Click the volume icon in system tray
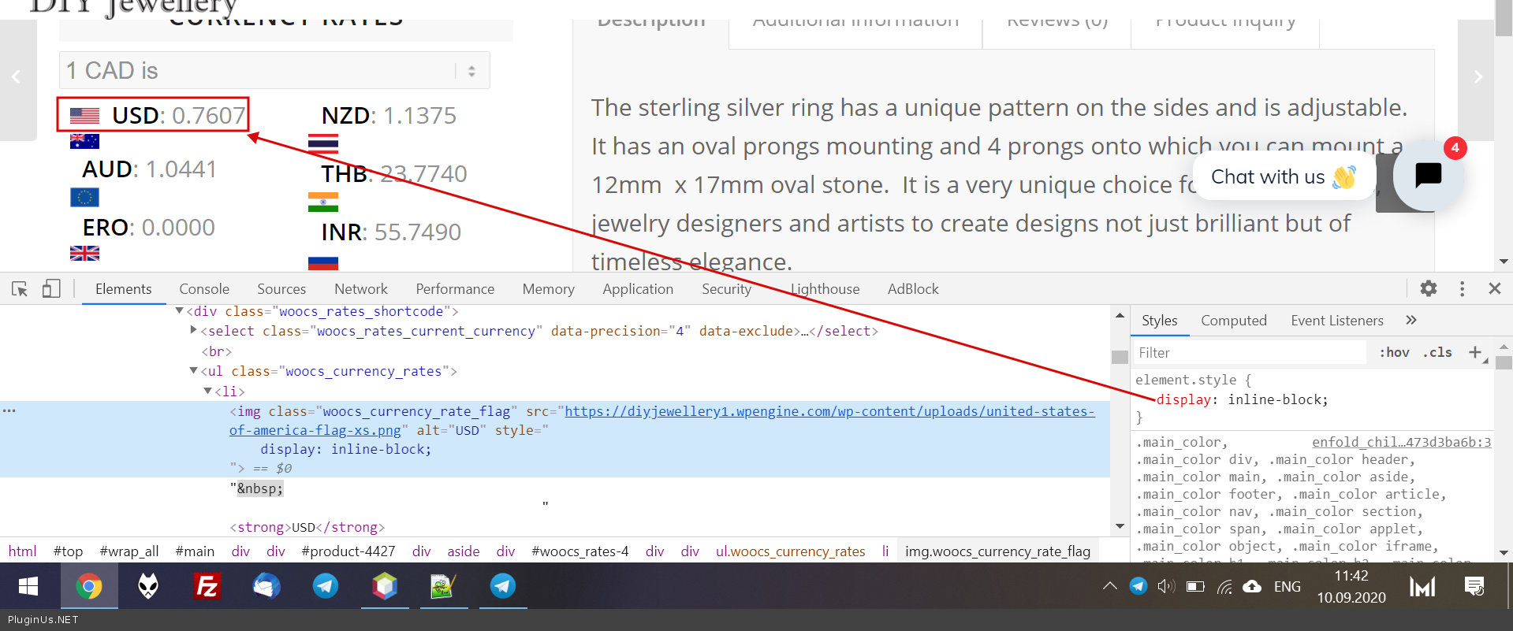The height and width of the screenshot is (631, 1513). 1165,586
